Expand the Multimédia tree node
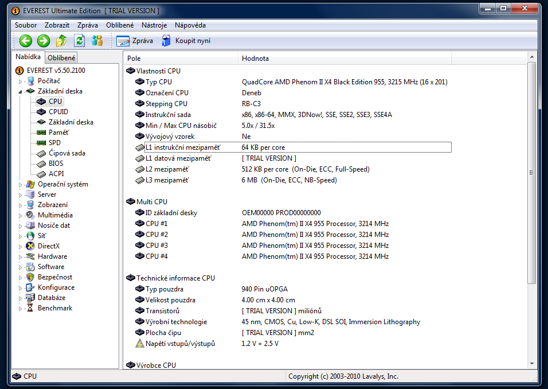 (20, 216)
